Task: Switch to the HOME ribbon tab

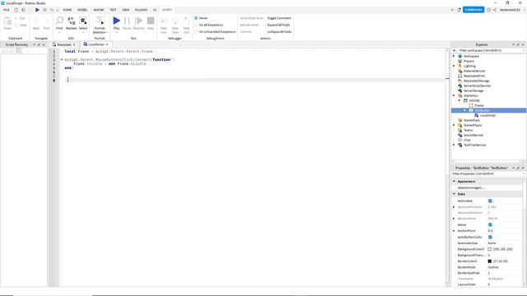Action: (68, 10)
